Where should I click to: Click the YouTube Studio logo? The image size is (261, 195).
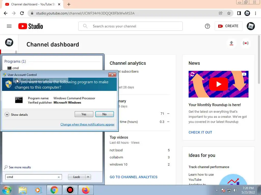pos(31,26)
